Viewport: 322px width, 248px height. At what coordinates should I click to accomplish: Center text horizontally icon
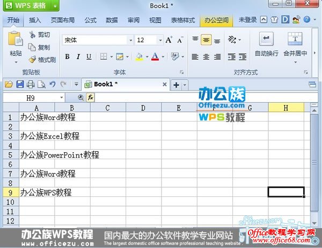coord(206,56)
